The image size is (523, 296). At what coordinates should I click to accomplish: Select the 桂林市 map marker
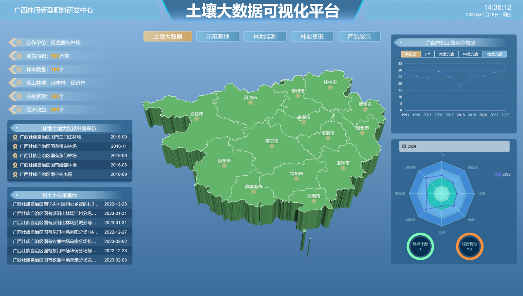point(330,87)
